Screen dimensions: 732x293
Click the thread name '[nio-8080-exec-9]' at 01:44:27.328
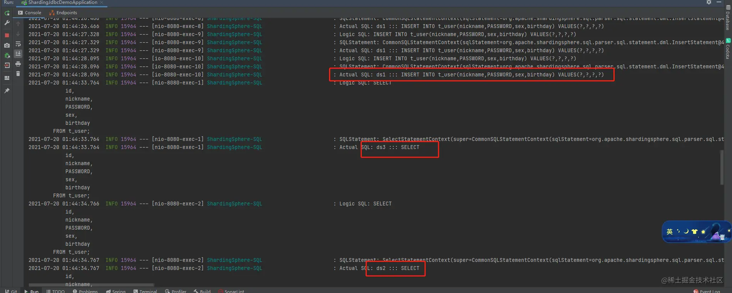[177, 35]
